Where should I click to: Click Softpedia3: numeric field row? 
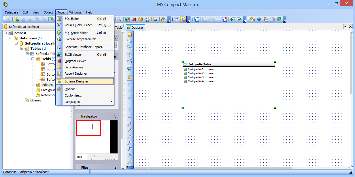203,77
